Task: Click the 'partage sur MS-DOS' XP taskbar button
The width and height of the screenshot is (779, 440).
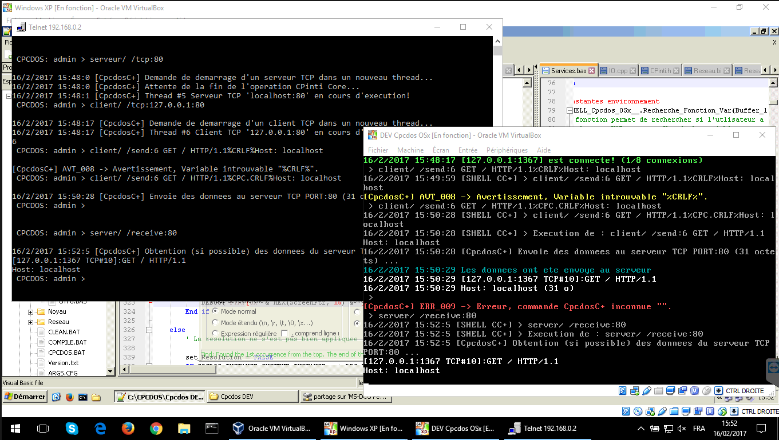Action: click(346, 397)
